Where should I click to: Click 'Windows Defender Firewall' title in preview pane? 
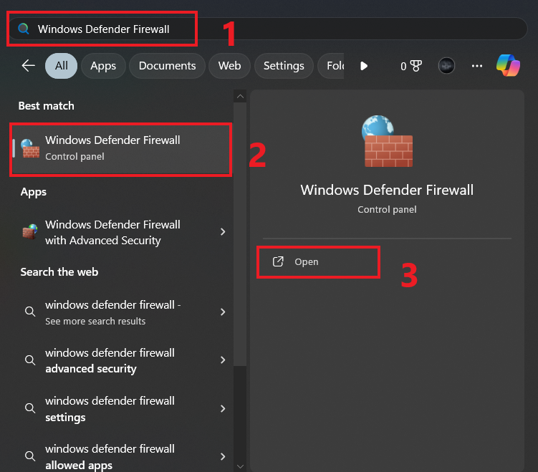pyautogui.click(x=387, y=190)
